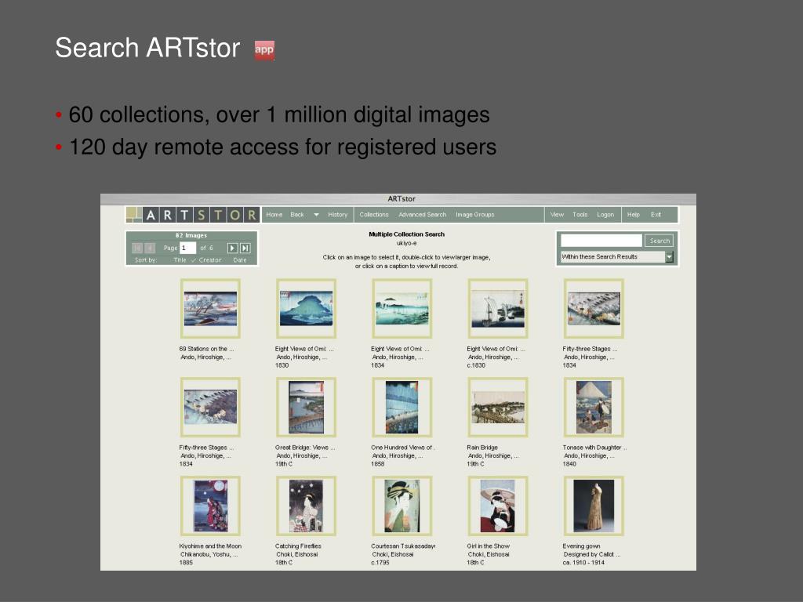
Task: Select the Rain Bridge thumbnail
Action: (x=498, y=408)
